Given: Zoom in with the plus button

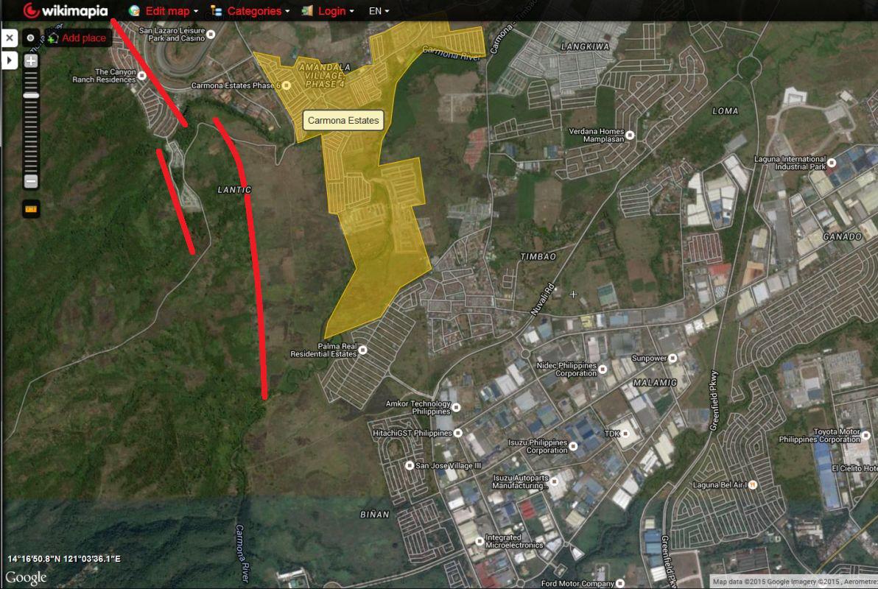Looking at the screenshot, I should (31, 60).
